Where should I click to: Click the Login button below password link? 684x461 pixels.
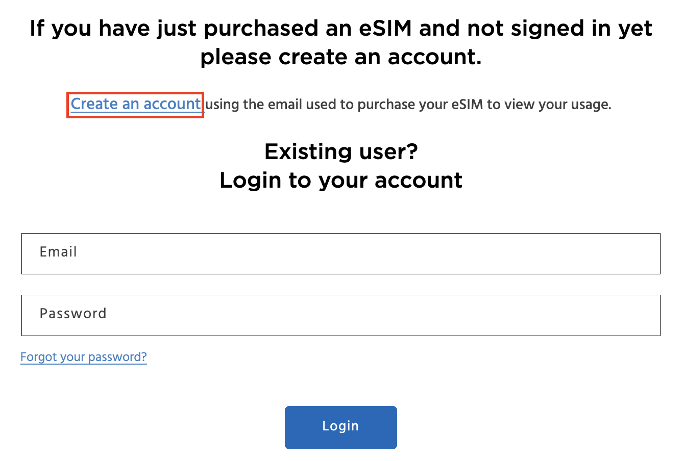coord(340,427)
